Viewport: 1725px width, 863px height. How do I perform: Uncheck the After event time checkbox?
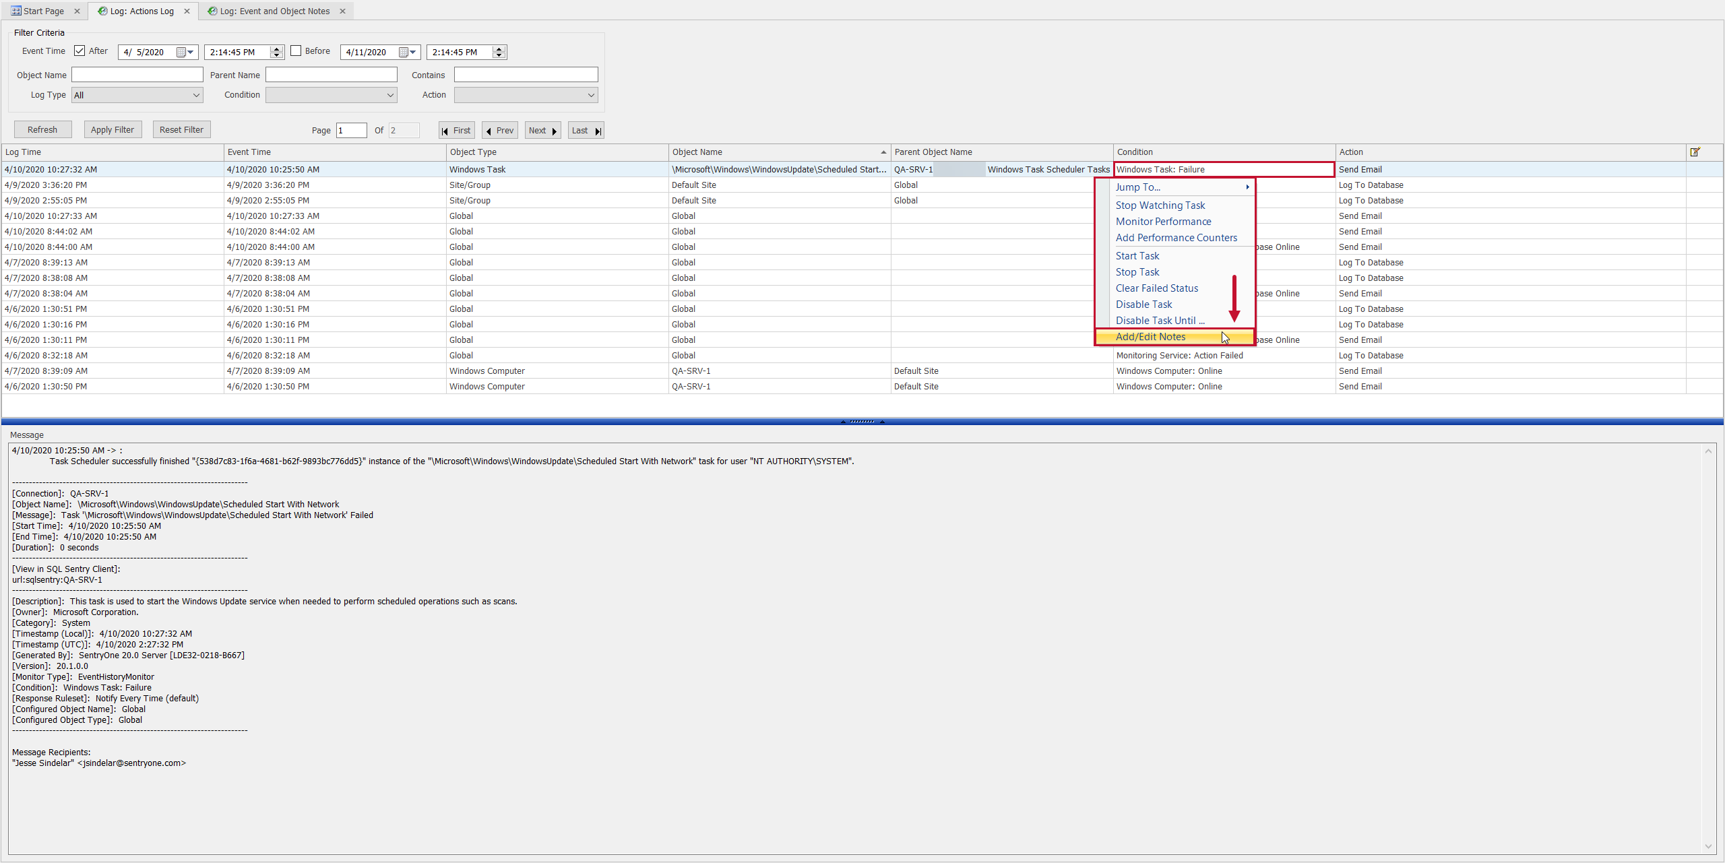pyautogui.click(x=80, y=51)
